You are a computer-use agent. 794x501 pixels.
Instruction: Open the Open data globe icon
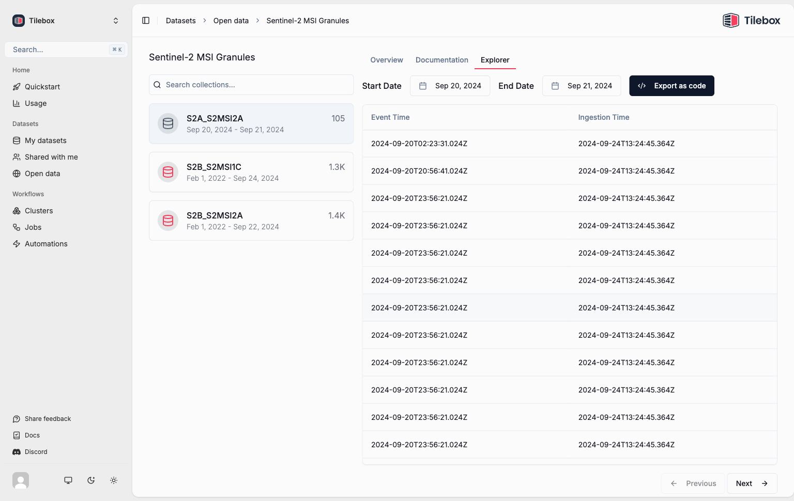[17, 174]
